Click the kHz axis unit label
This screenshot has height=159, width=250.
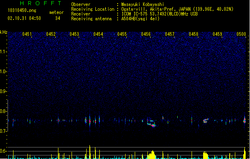click(x=4, y=32)
